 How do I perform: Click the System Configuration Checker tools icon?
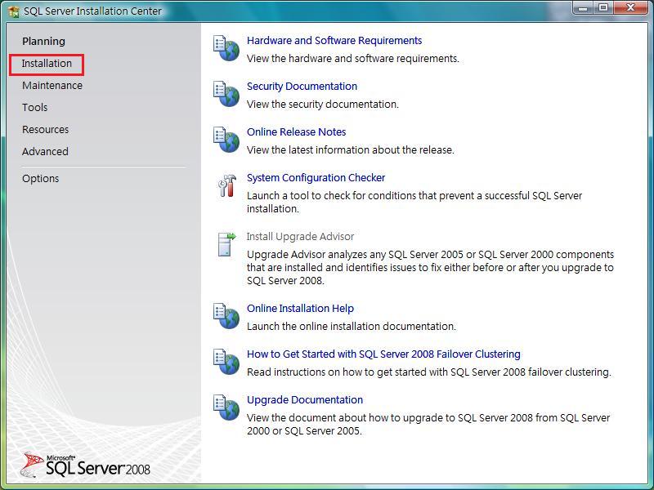[227, 185]
